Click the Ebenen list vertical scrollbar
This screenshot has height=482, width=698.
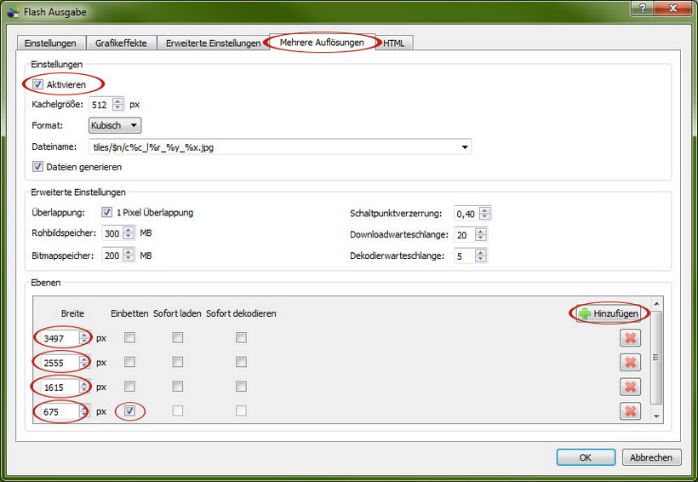tap(655, 358)
